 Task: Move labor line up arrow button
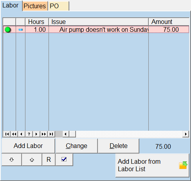click(x=32, y=160)
